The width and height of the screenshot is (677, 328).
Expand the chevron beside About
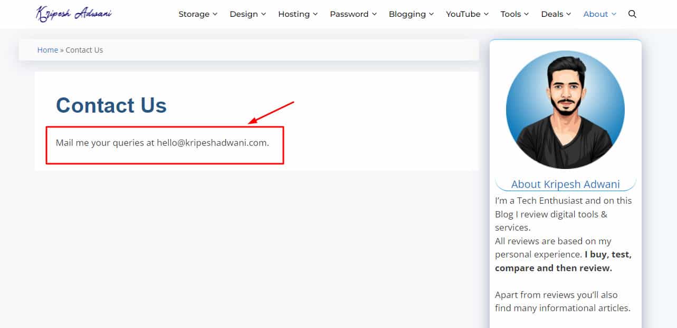point(614,14)
